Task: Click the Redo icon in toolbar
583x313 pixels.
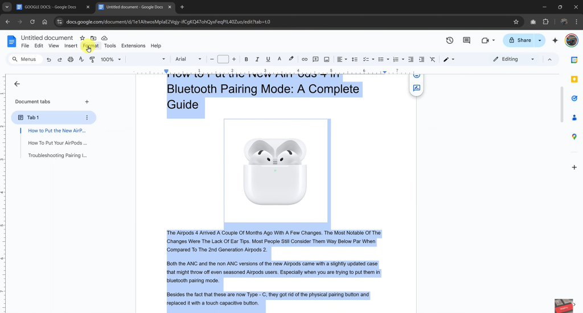Action: click(59, 60)
